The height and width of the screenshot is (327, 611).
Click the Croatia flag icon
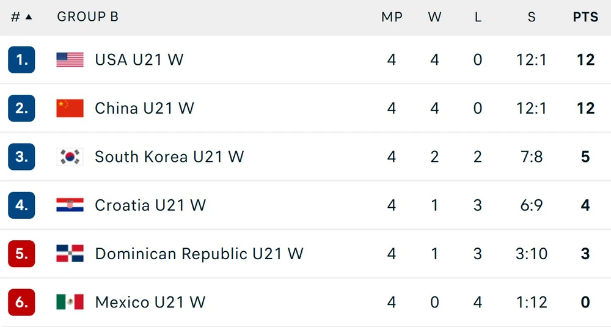tap(70, 205)
